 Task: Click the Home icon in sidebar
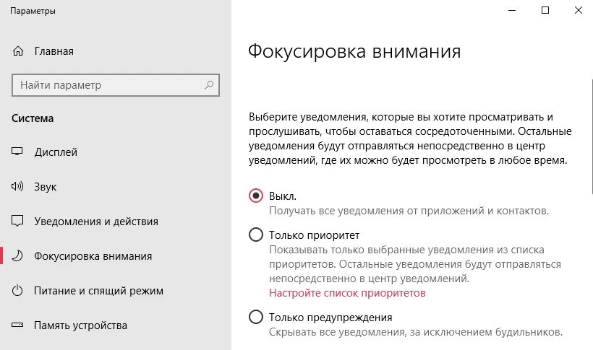(18, 51)
